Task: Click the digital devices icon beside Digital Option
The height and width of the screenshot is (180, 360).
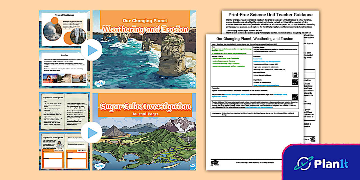Action: (x=295, y=82)
